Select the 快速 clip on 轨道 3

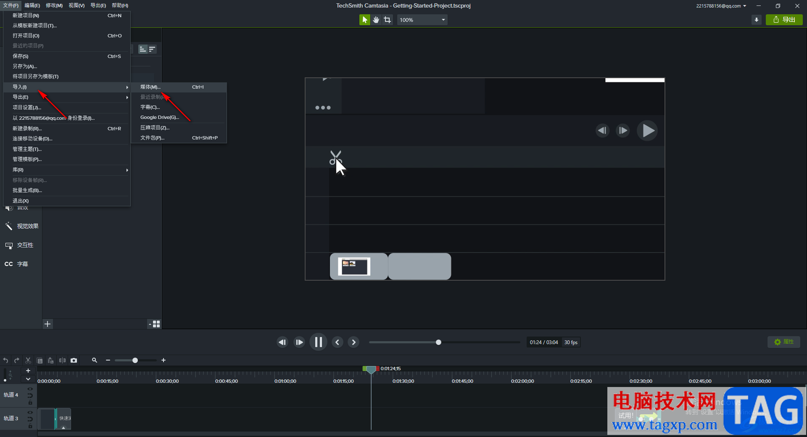63,419
